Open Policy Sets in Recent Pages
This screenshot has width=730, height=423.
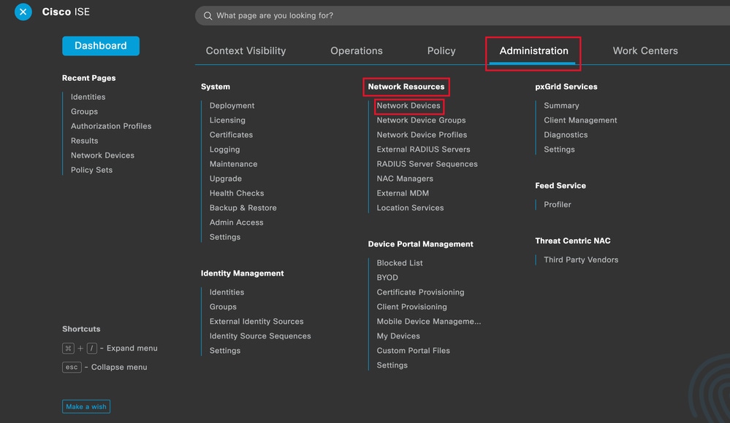pos(92,170)
